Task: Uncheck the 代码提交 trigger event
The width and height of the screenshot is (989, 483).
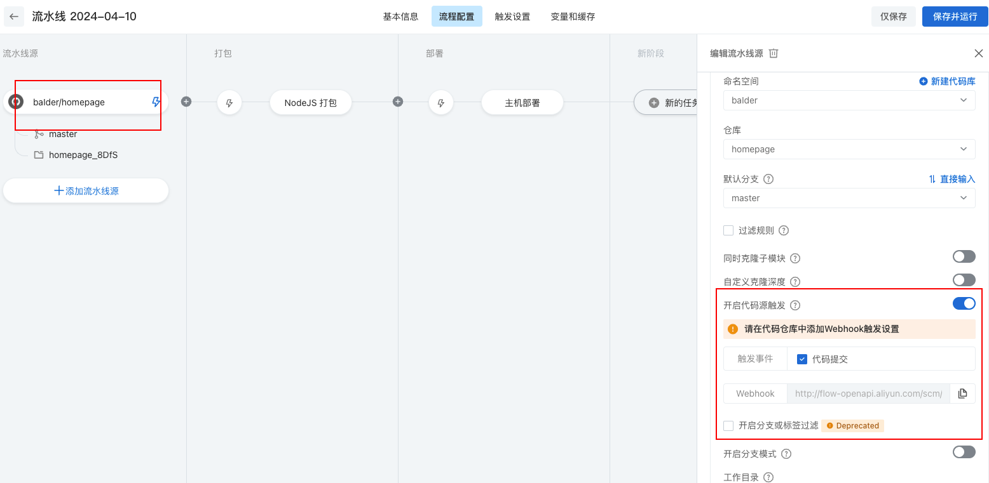Action: coord(802,359)
